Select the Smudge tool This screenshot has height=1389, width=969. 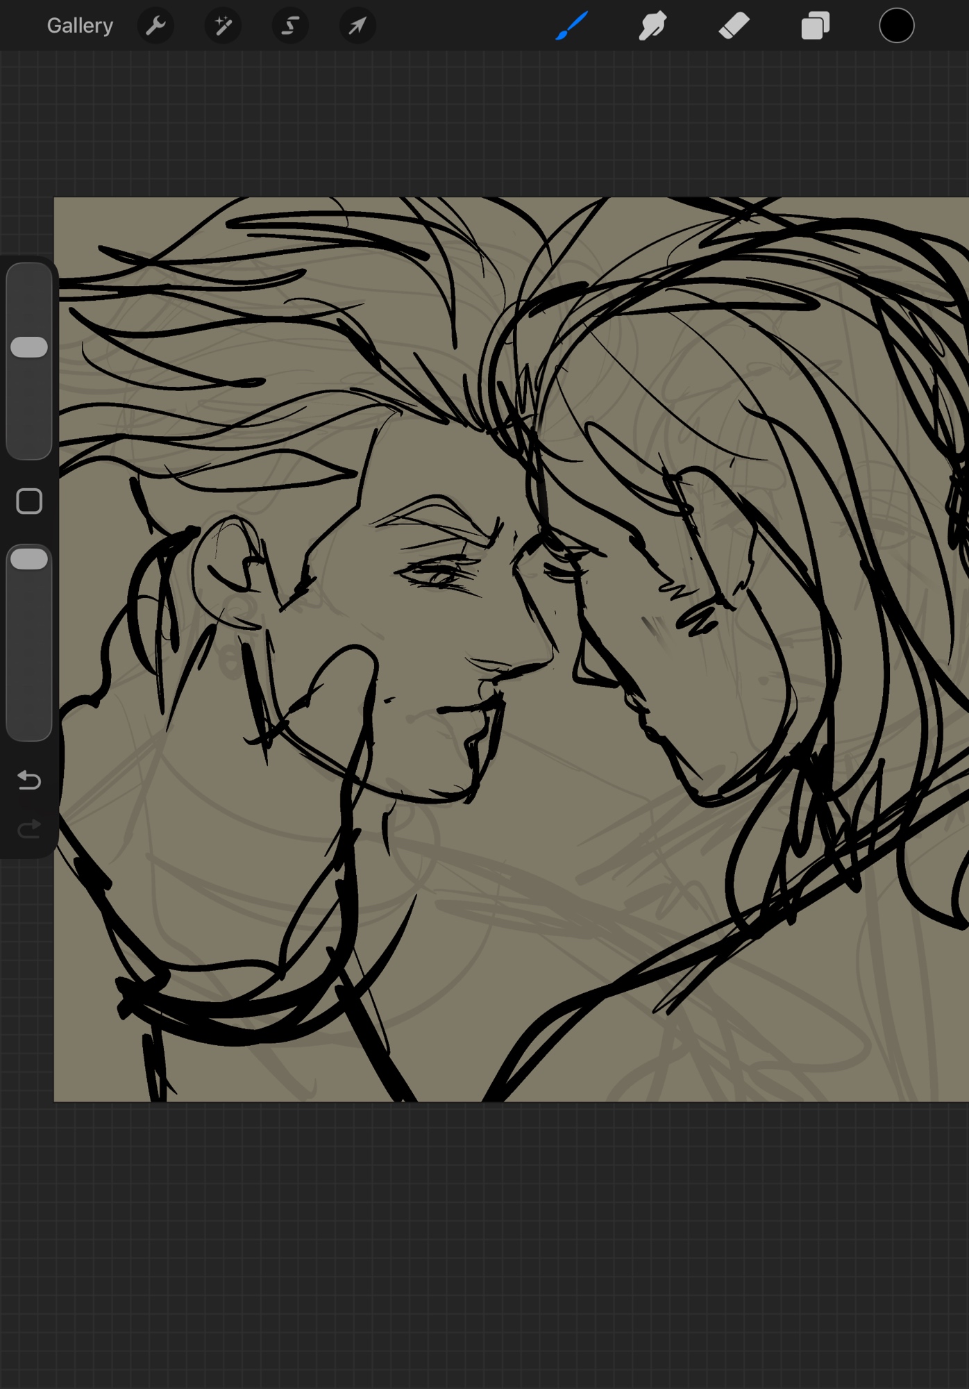652,26
